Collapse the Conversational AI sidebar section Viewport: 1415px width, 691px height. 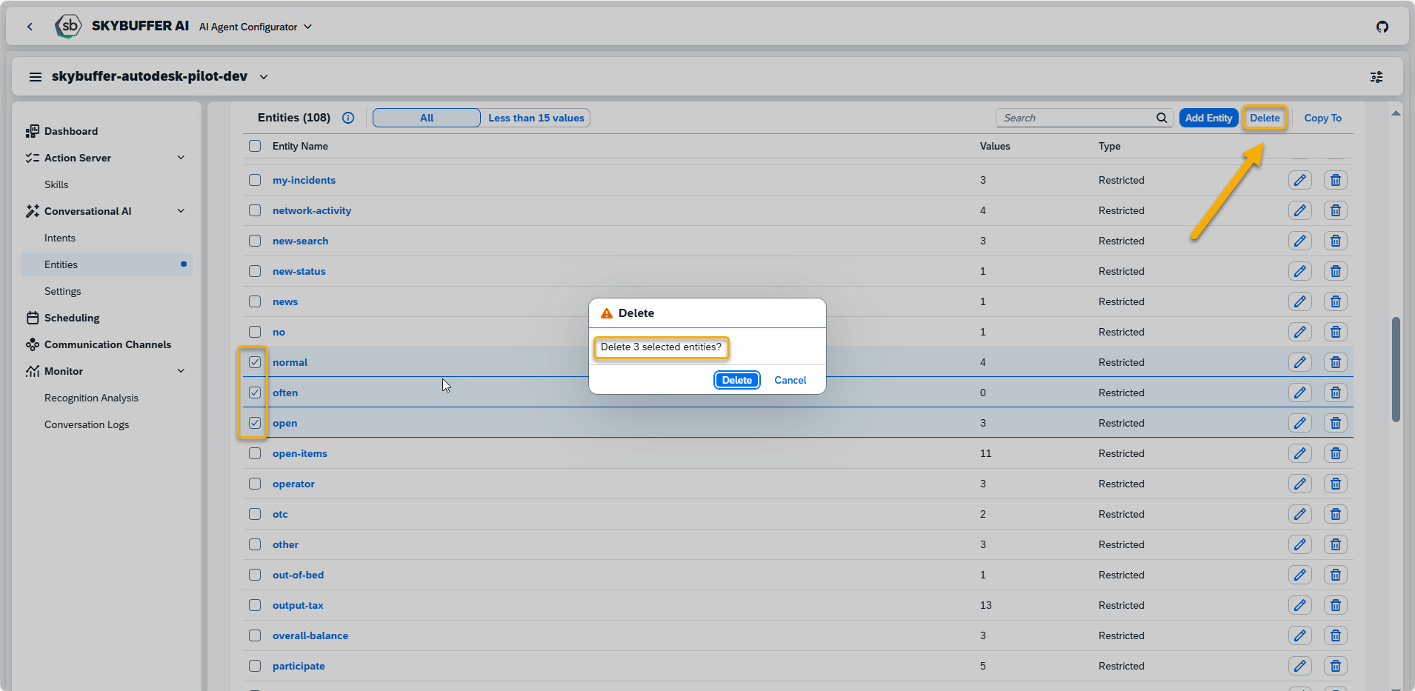(x=181, y=211)
